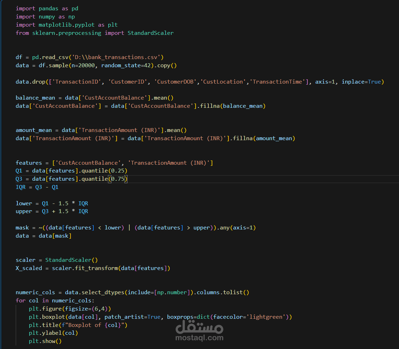The image size is (399, 349).
Task: Click the 'data = data[mask]' line
Action: click(x=44, y=236)
